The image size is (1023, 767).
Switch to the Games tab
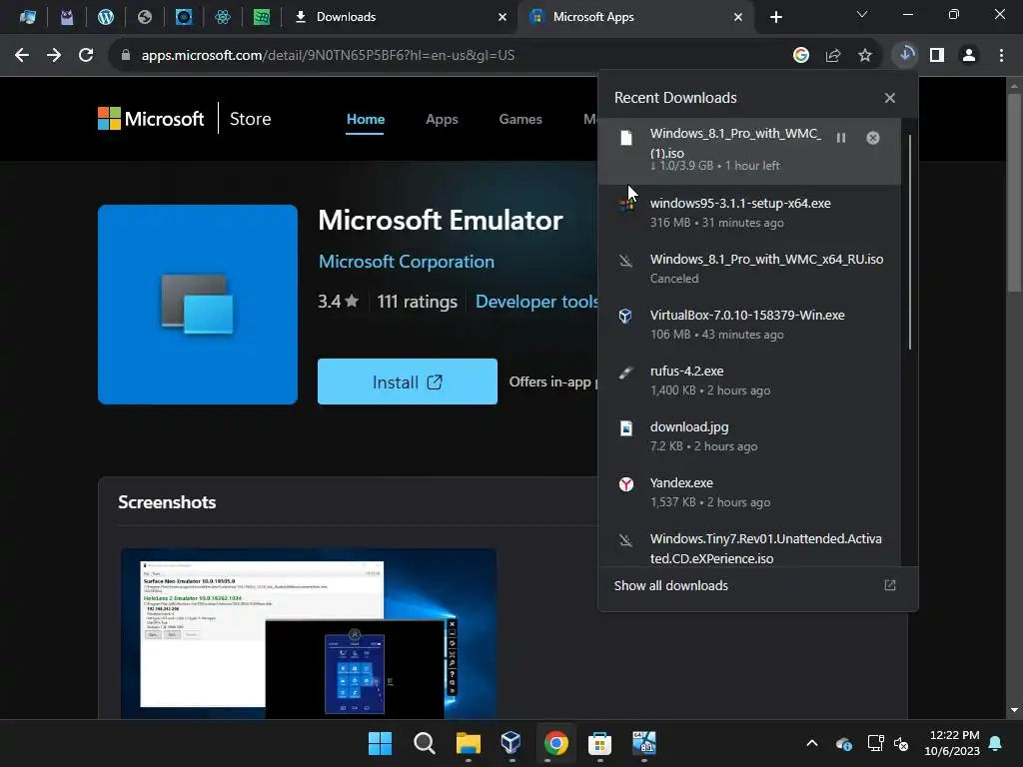point(520,120)
